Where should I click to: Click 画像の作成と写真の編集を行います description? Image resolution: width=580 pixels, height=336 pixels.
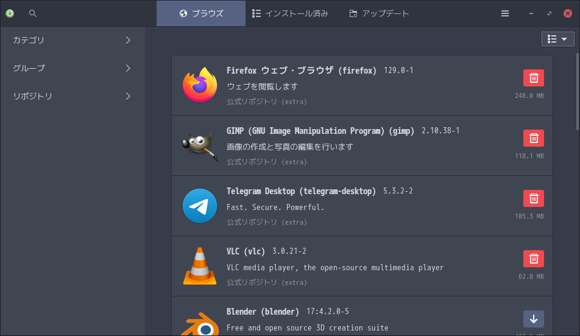click(x=290, y=147)
